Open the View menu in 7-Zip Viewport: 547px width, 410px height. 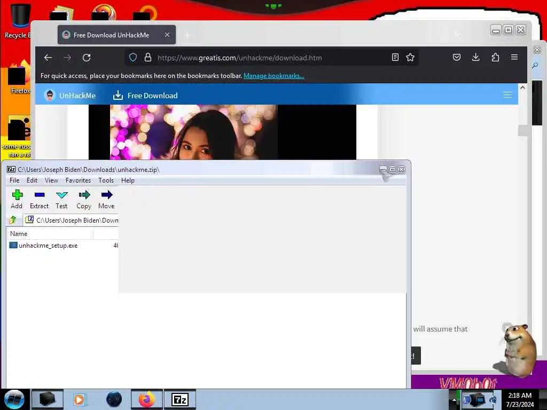(x=51, y=180)
